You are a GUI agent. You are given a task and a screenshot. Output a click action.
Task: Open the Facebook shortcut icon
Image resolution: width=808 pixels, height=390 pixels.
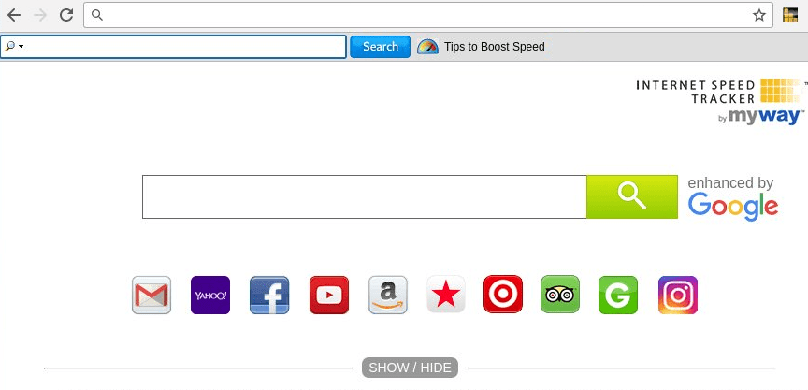pos(269,295)
